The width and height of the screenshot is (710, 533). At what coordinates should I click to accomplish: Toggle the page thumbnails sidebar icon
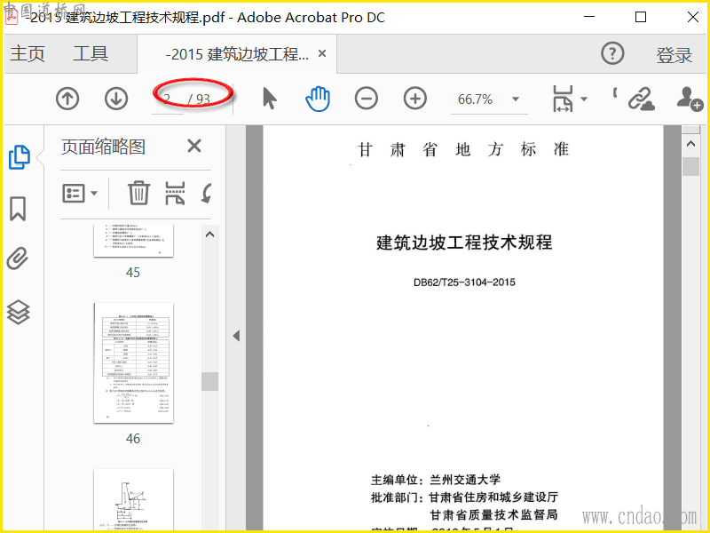tap(20, 157)
